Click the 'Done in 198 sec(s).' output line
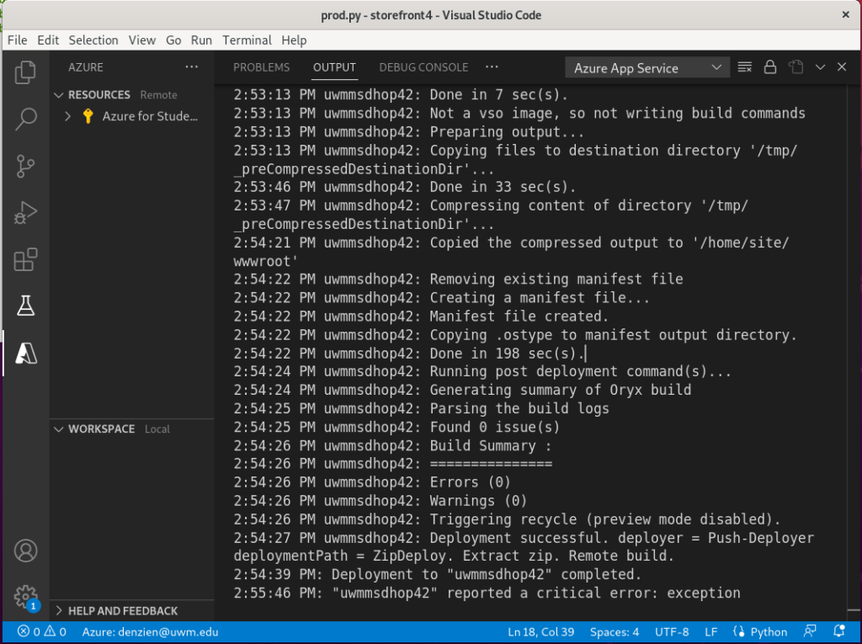Image resolution: width=862 pixels, height=644 pixels. [409, 353]
